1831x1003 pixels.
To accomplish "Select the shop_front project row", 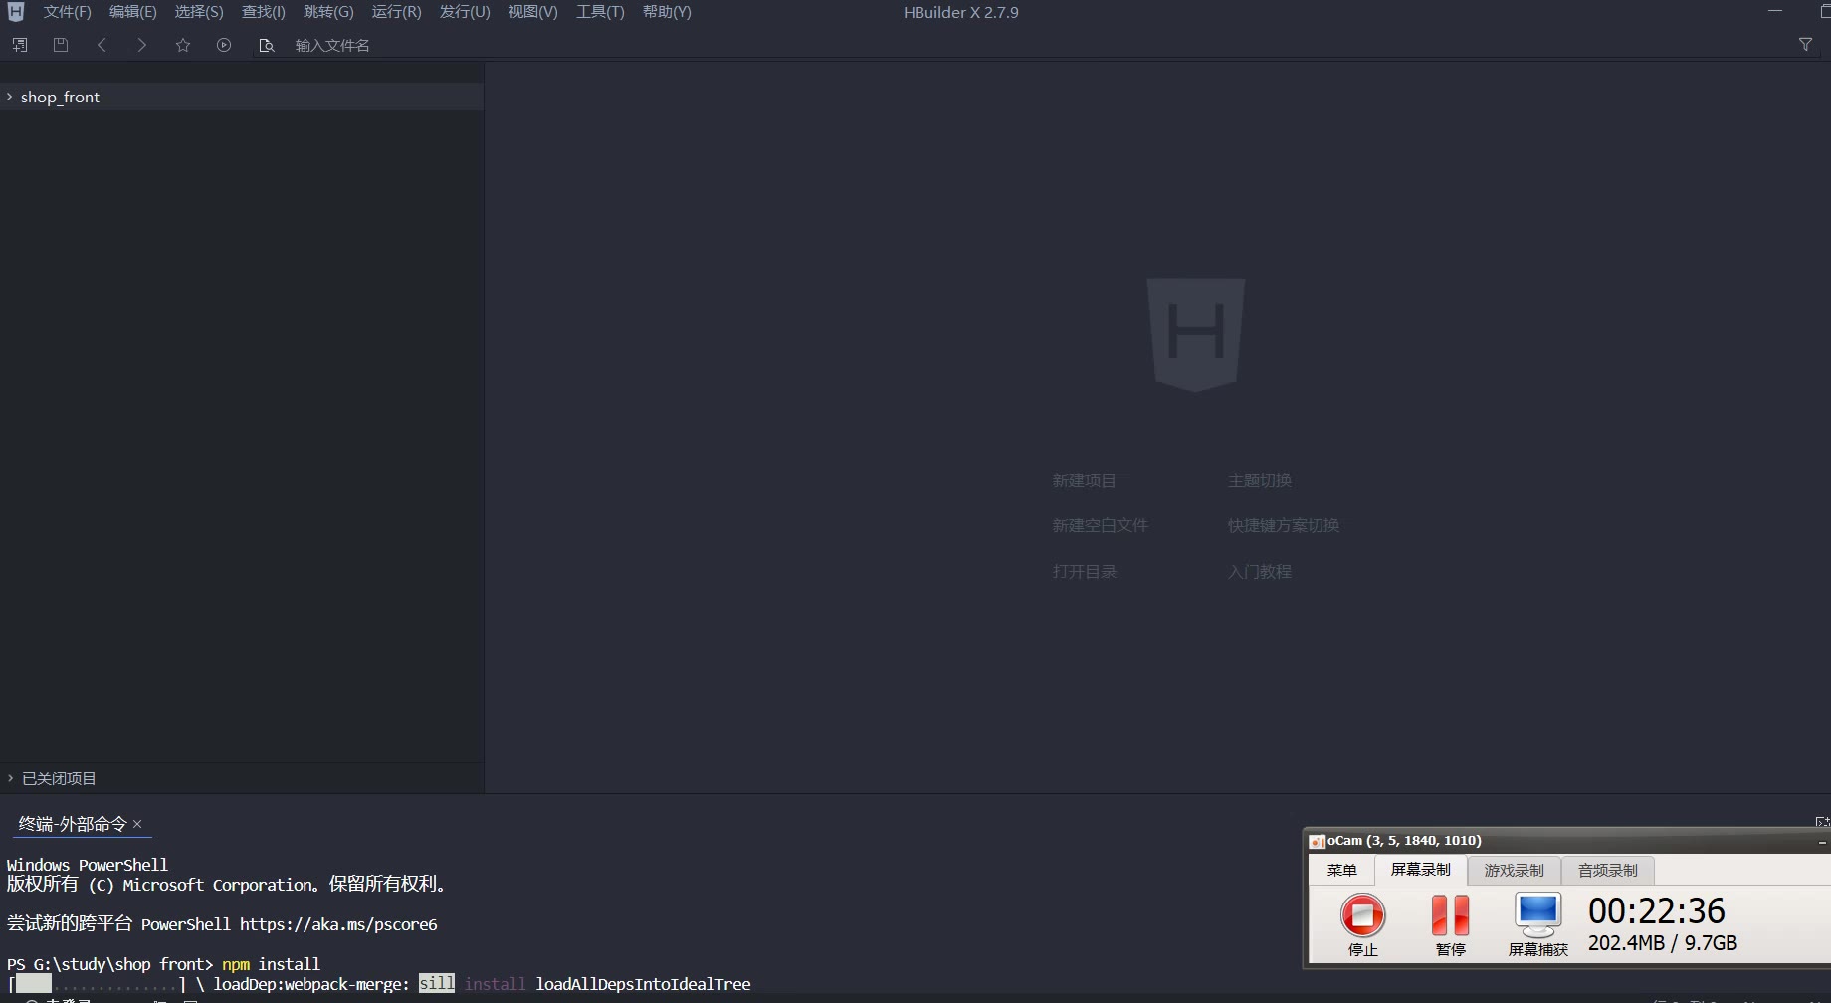I will pyautogui.click(x=242, y=97).
